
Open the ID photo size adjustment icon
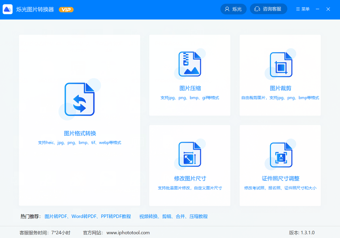pos(281,155)
